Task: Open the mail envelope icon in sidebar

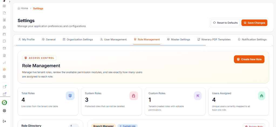Action: click(4, 48)
